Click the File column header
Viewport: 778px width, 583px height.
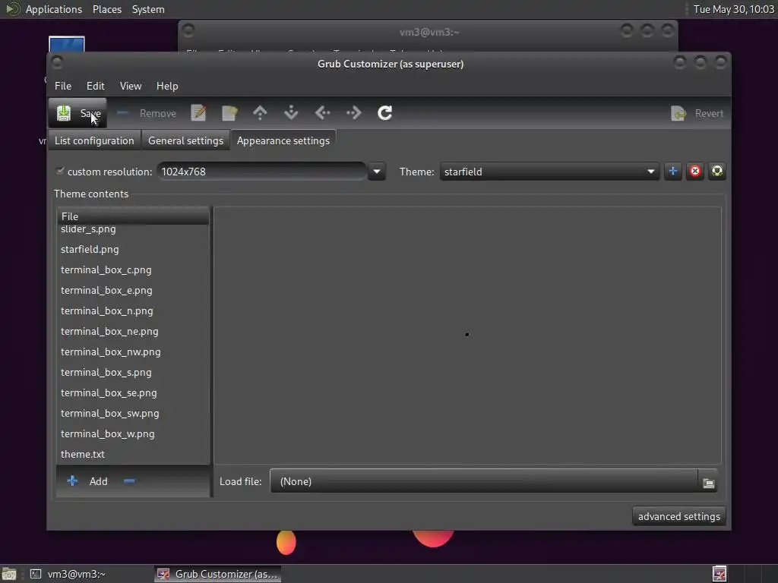(133, 216)
